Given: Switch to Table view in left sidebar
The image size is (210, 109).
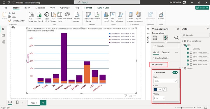Looking at the screenshot, I should (x=3, y=35).
